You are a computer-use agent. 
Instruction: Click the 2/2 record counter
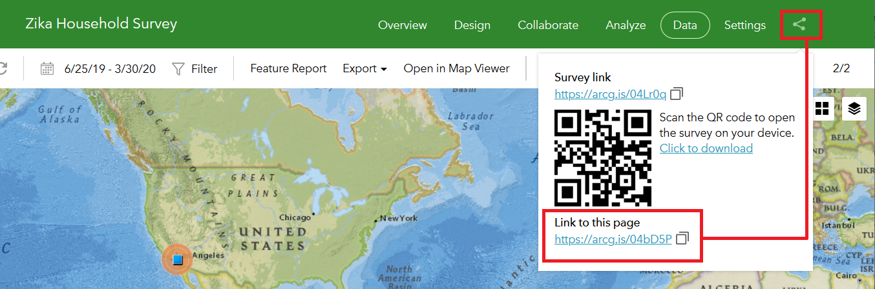click(x=841, y=68)
